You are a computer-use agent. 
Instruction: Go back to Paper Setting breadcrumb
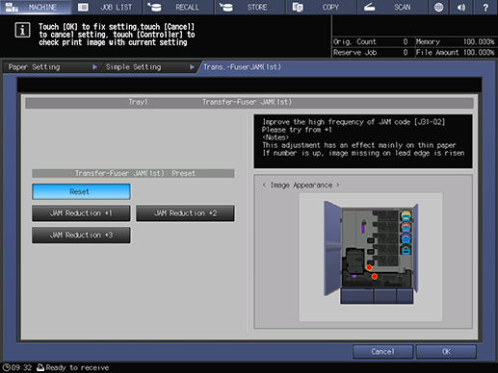point(51,67)
